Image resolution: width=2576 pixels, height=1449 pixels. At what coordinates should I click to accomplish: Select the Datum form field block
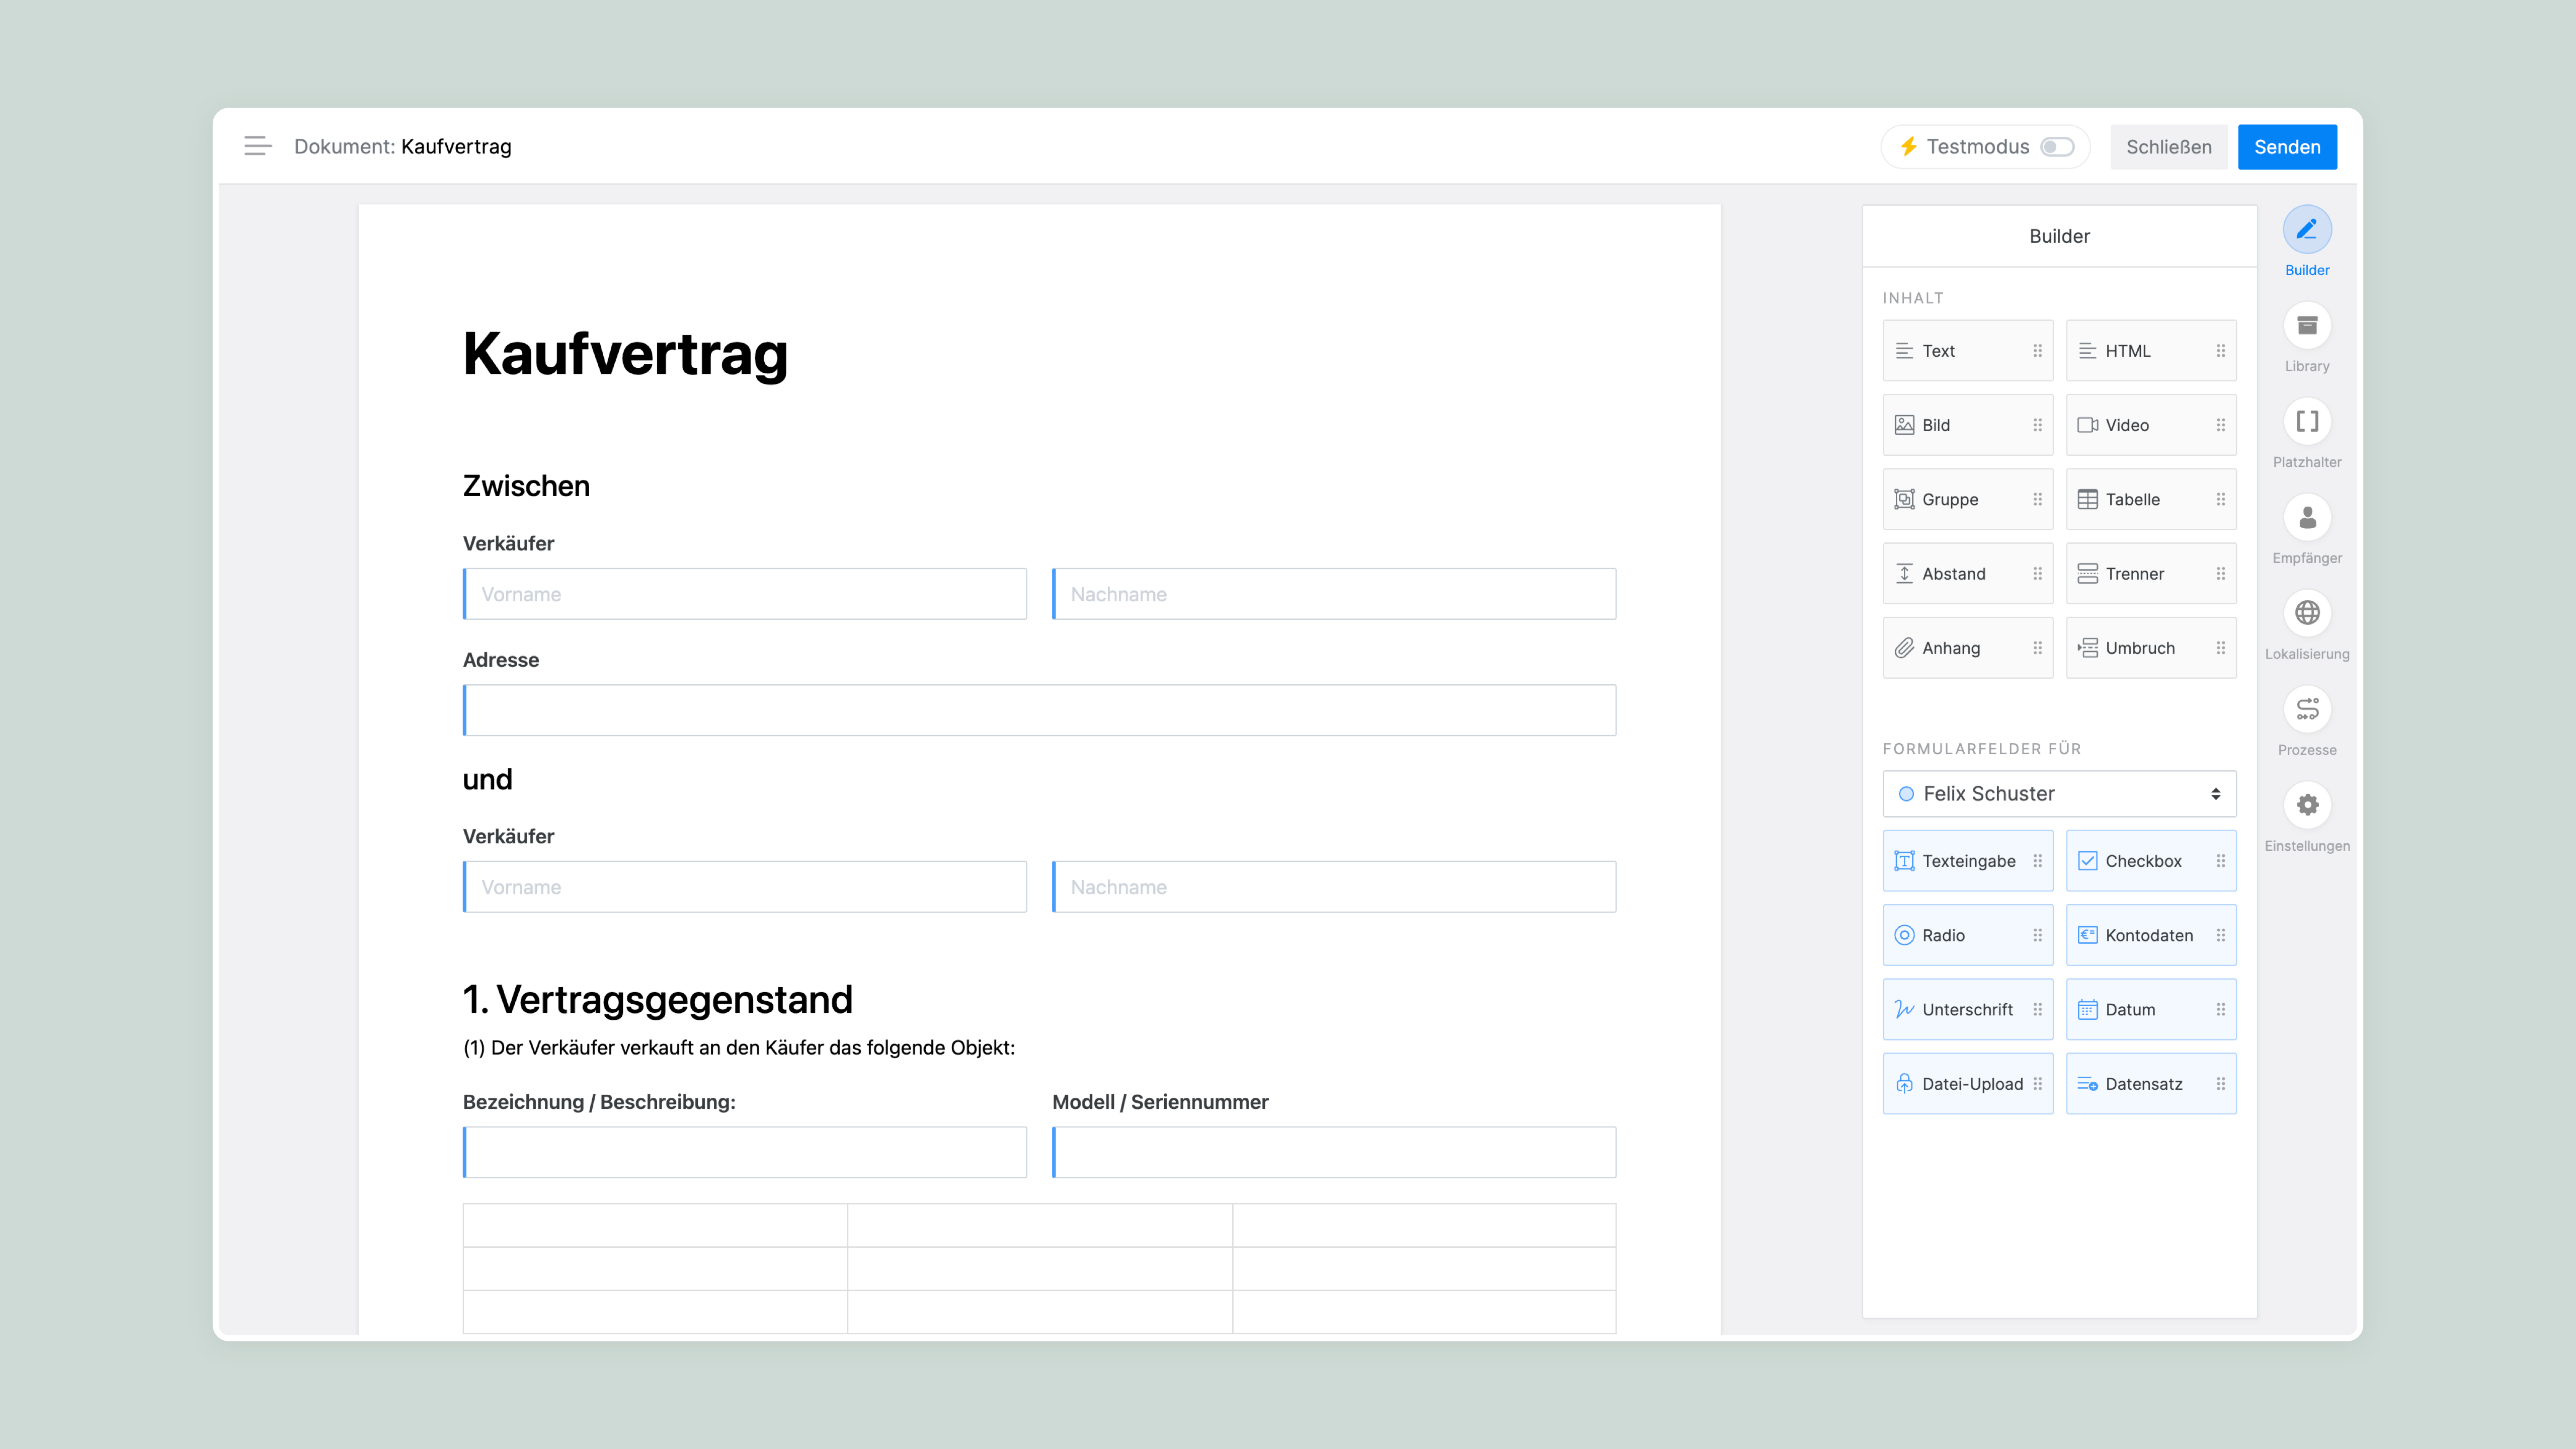(x=2150, y=1009)
